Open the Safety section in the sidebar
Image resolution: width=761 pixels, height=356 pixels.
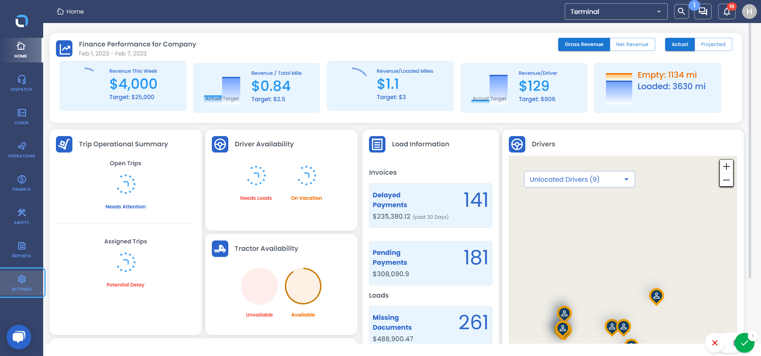(21, 217)
